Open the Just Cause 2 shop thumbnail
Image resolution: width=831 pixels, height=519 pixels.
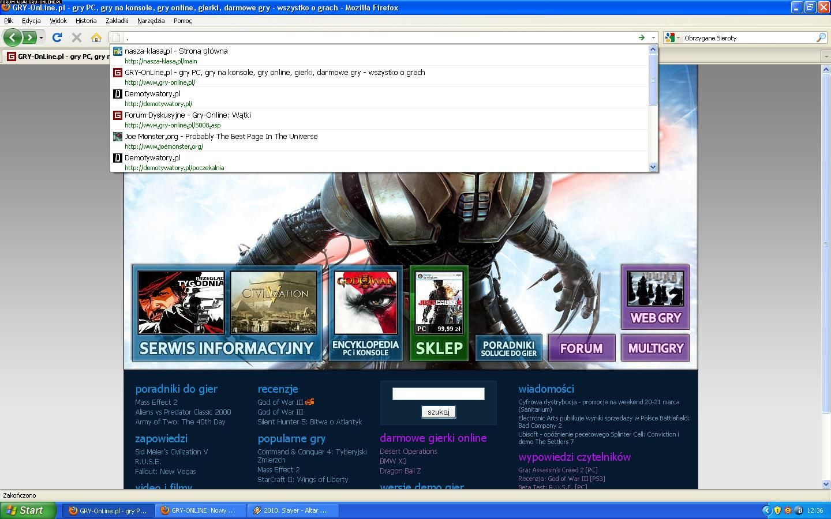point(439,303)
